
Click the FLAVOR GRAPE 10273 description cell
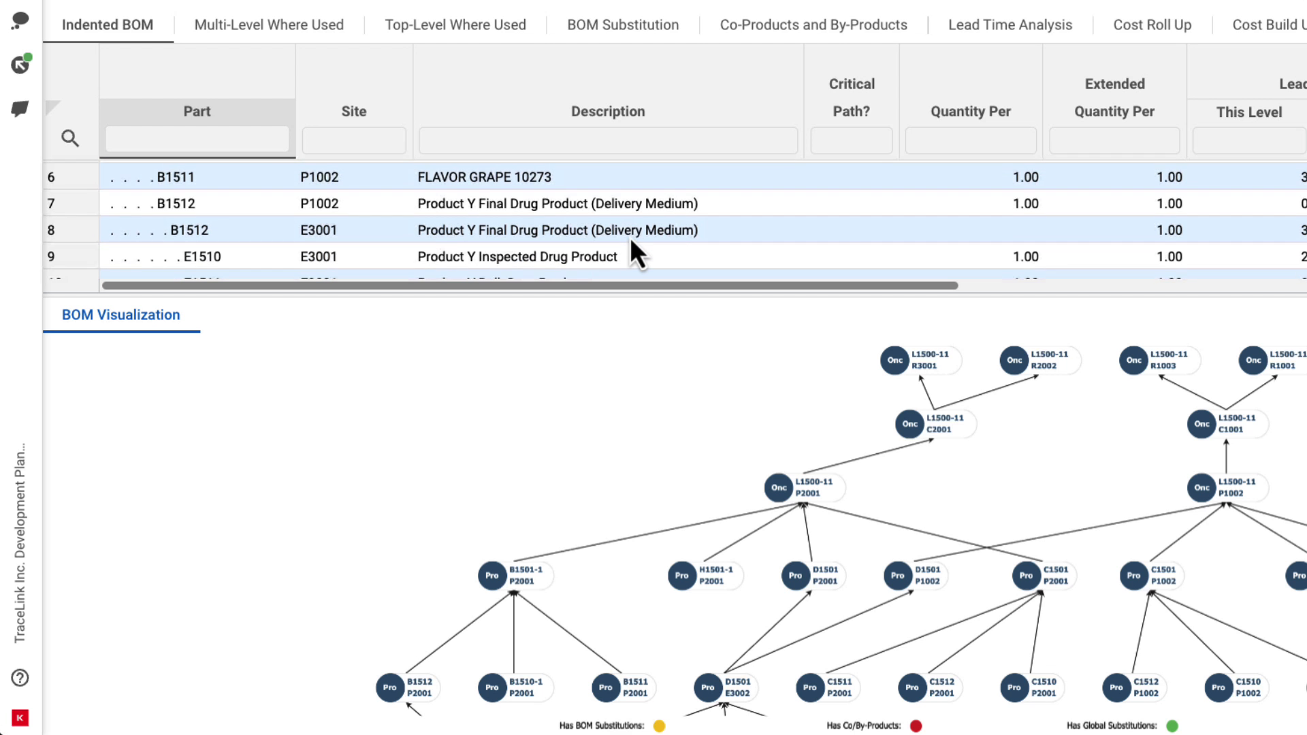[x=484, y=177]
